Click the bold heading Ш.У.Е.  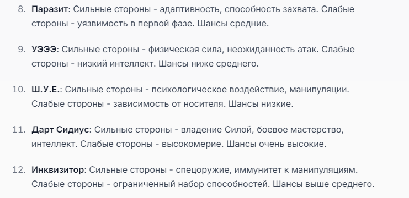coord(46,90)
